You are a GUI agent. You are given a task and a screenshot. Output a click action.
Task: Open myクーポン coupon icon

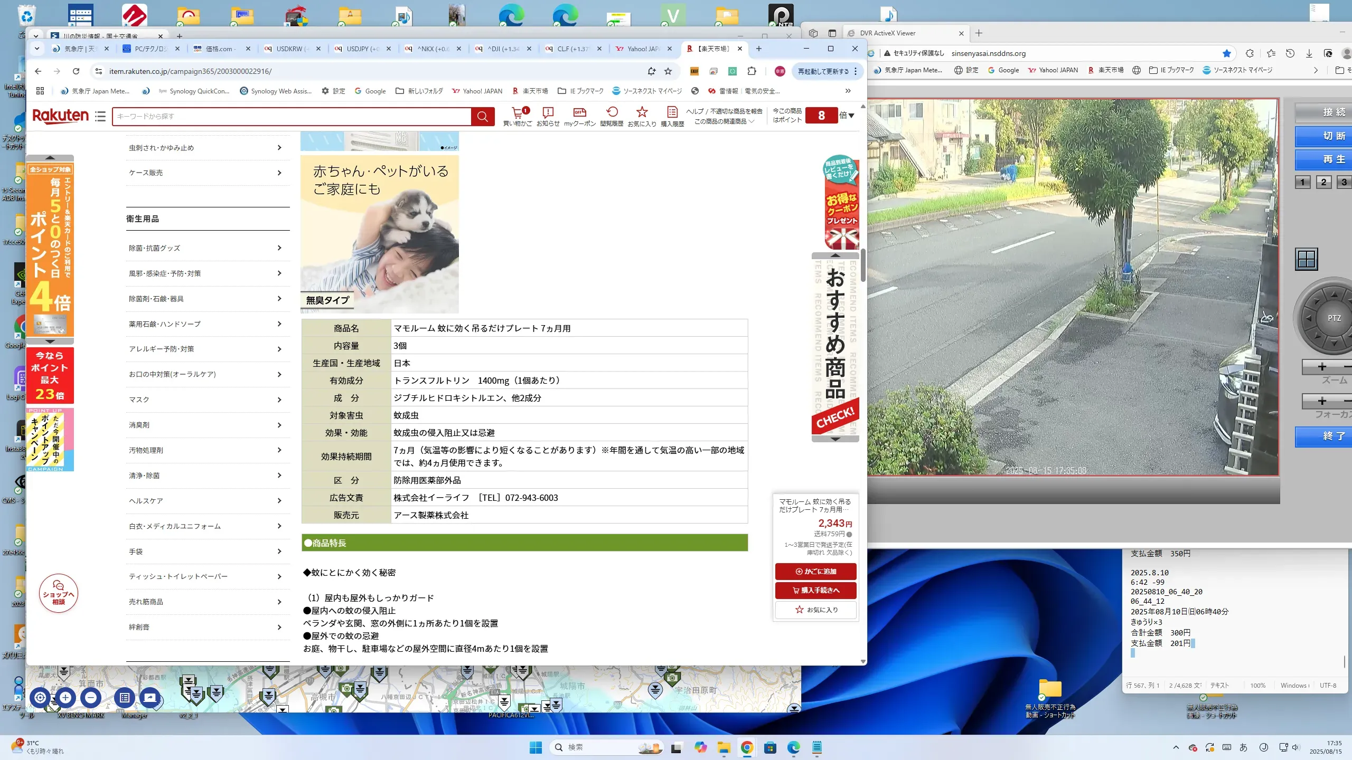[579, 112]
